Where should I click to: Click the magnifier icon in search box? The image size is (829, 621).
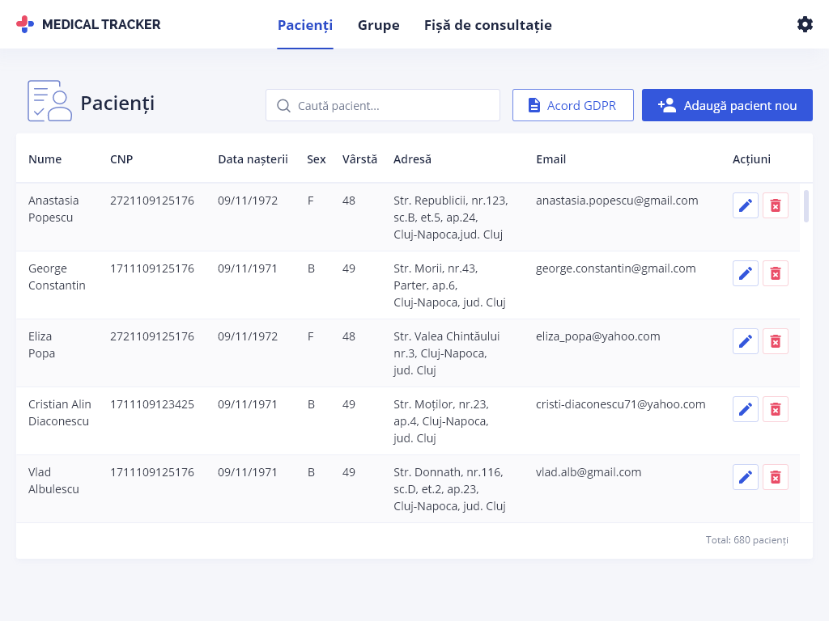(x=283, y=106)
